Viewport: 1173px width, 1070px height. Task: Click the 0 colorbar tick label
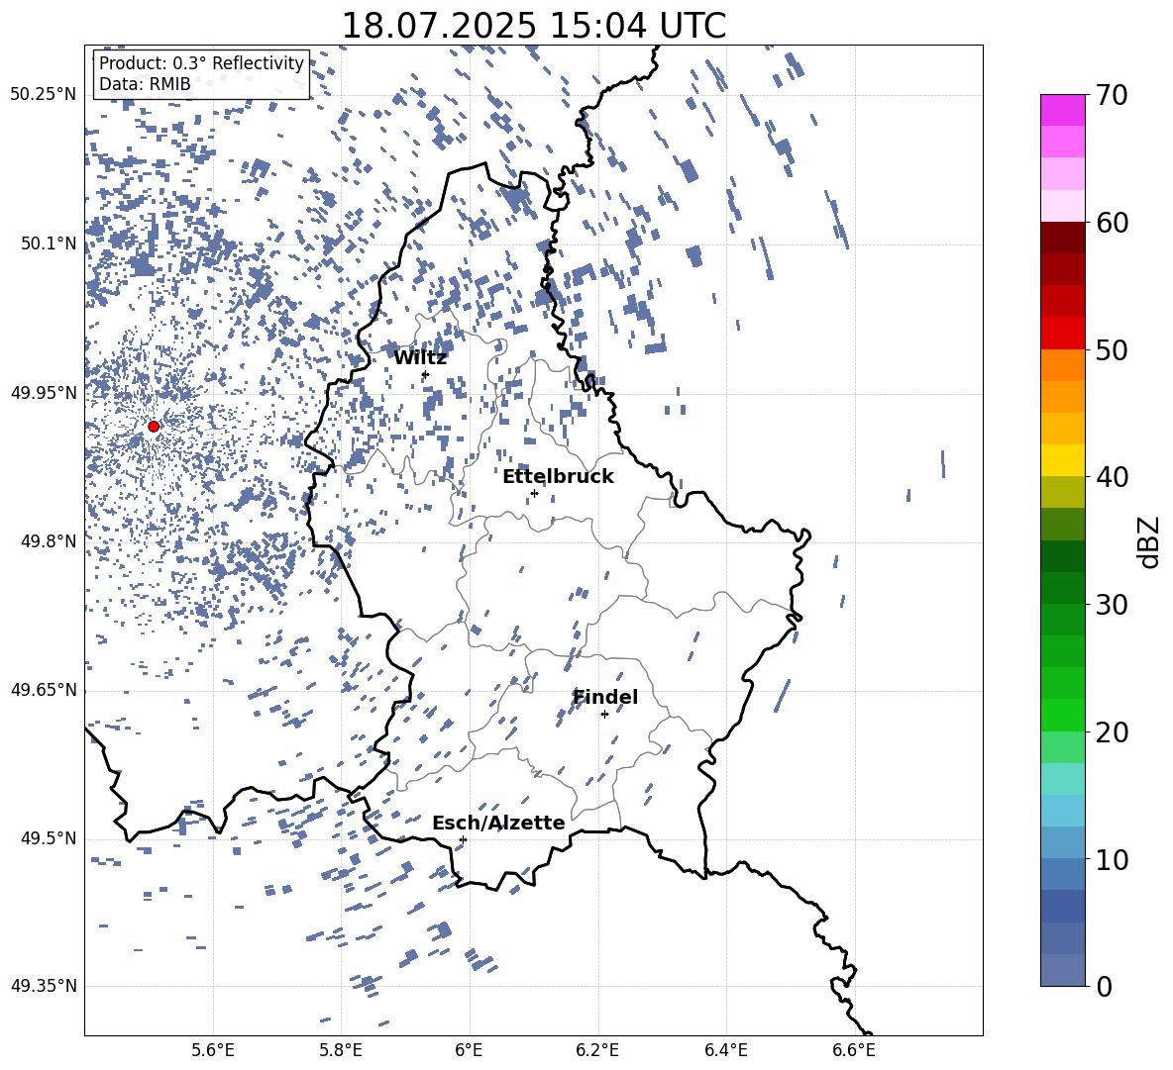(1105, 986)
